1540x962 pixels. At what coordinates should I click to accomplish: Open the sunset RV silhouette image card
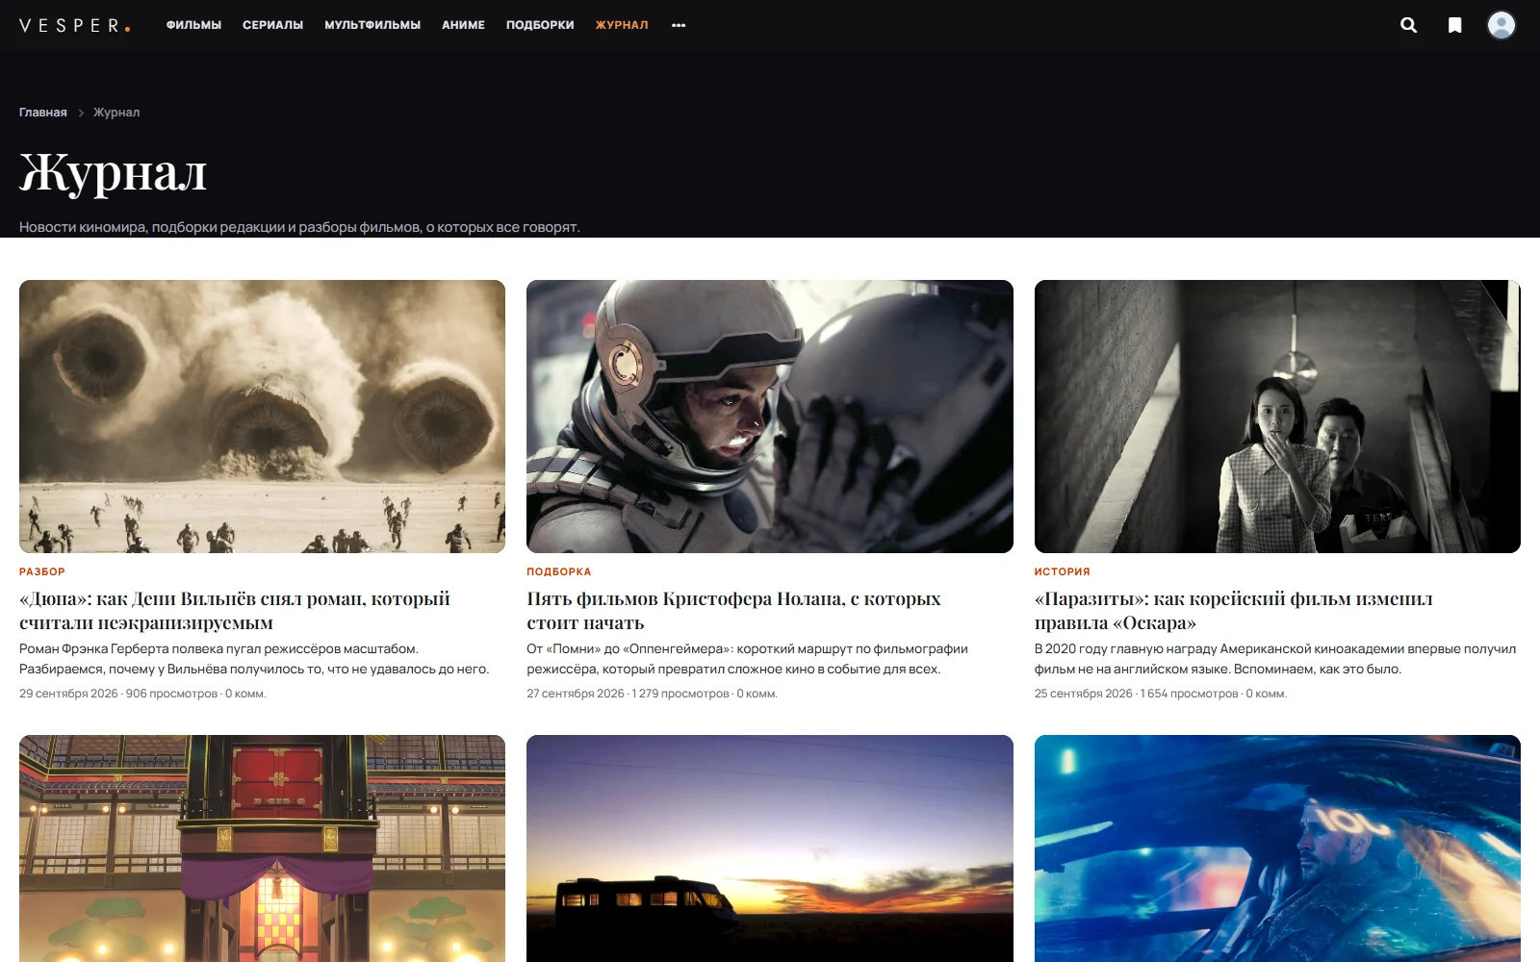click(770, 848)
